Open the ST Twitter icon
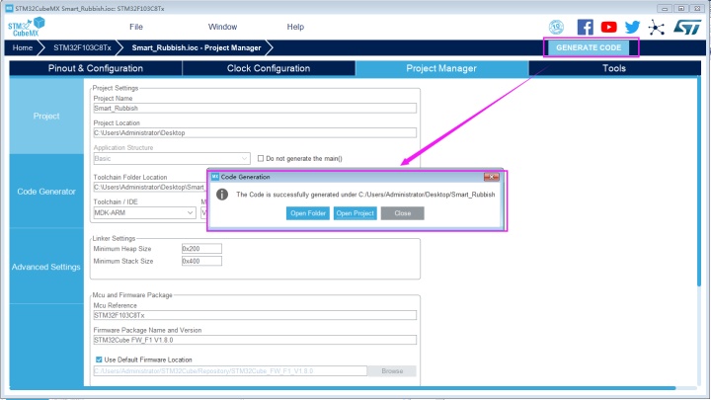Screen dimensions: 711x400 click(633, 28)
